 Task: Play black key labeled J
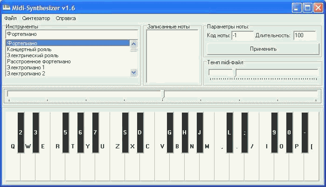[200, 133]
